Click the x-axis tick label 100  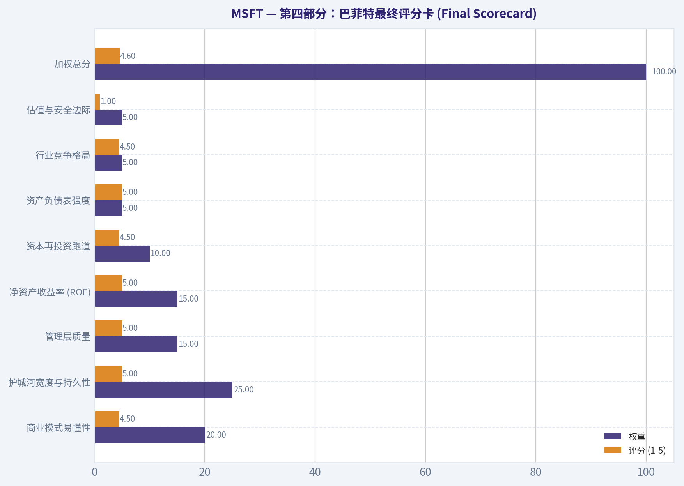[646, 472]
